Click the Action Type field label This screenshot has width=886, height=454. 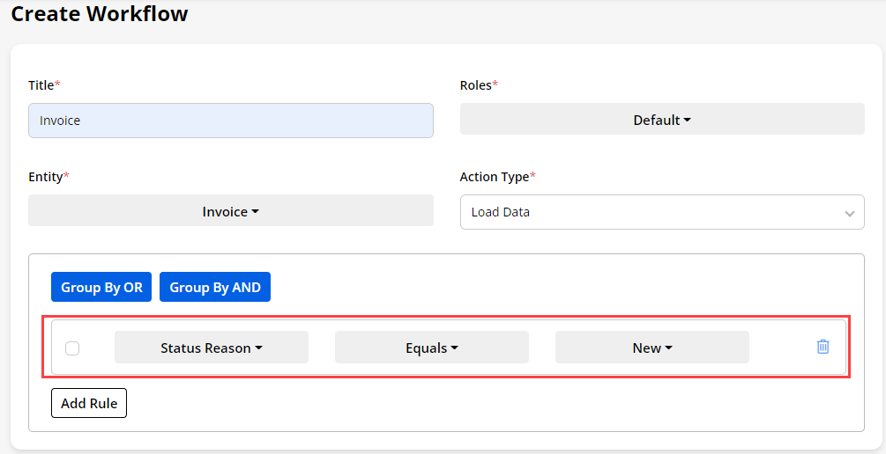pos(495,177)
